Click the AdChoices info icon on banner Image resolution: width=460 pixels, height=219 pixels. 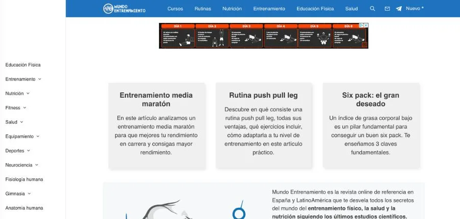(361, 25)
